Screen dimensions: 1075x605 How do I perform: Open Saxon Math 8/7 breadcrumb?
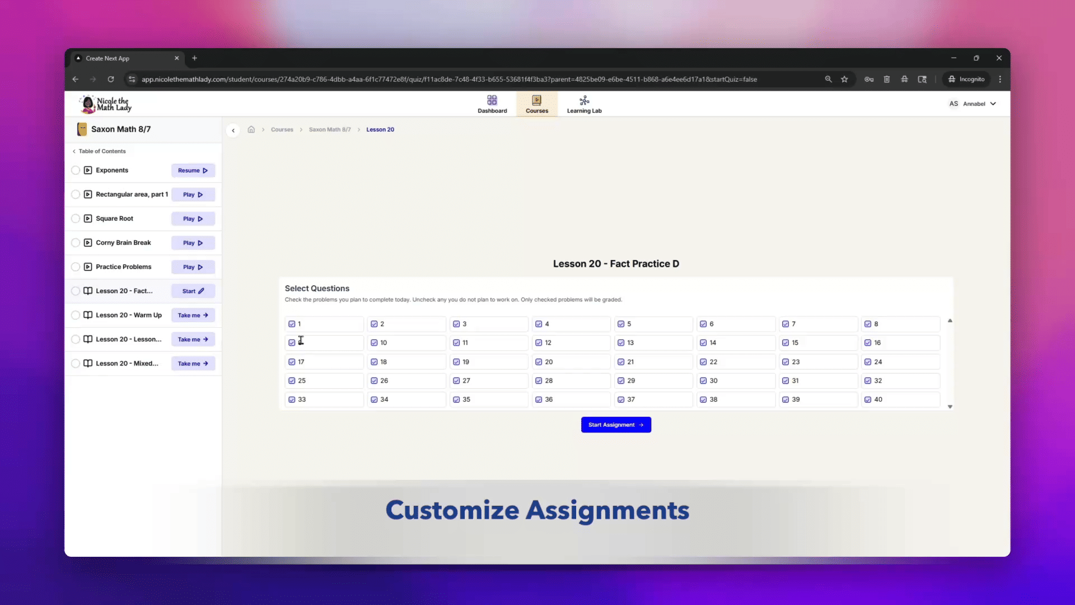(x=330, y=130)
